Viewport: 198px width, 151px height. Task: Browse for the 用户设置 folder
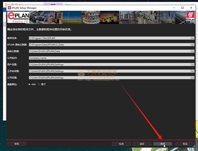(x=193, y=65)
